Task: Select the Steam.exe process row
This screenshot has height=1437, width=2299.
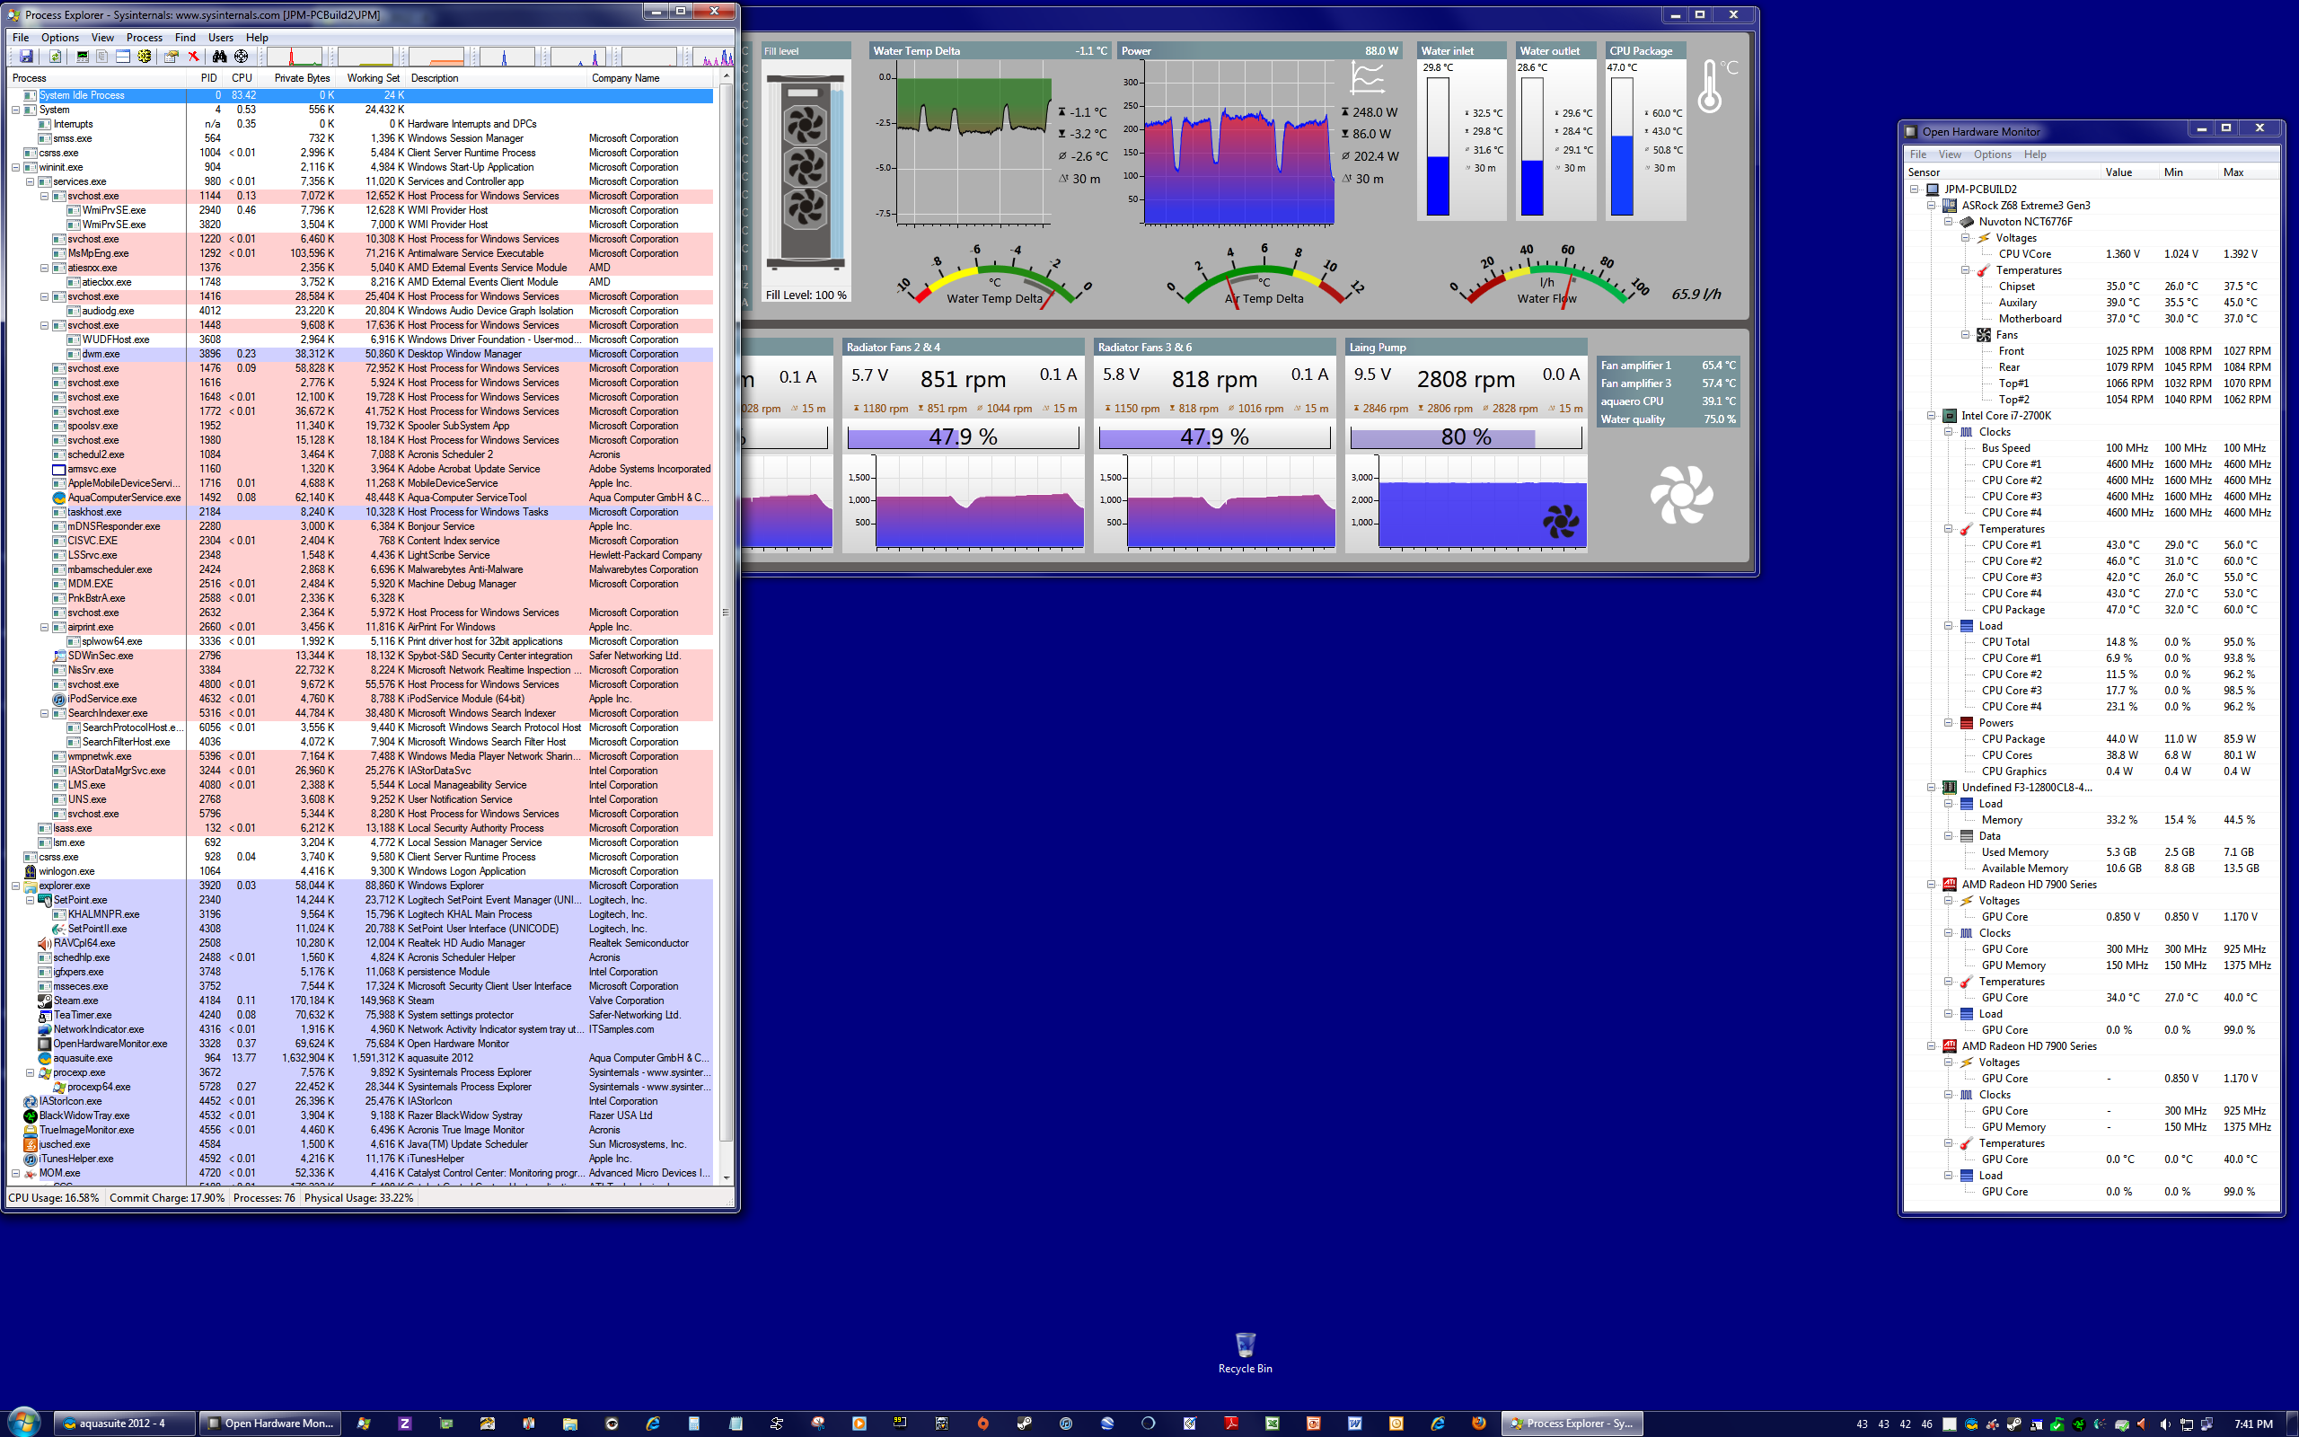Action: coord(76,1001)
